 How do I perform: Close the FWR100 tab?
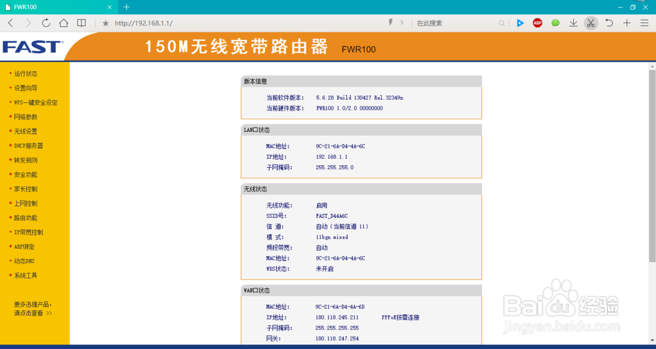point(110,7)
